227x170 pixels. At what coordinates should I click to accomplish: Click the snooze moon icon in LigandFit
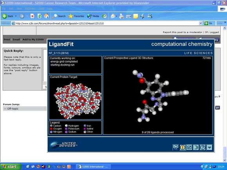pos(196,147)
